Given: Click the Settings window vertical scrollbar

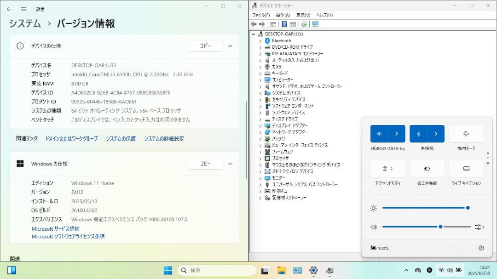Looking at the screenshot, I should 247,140.
